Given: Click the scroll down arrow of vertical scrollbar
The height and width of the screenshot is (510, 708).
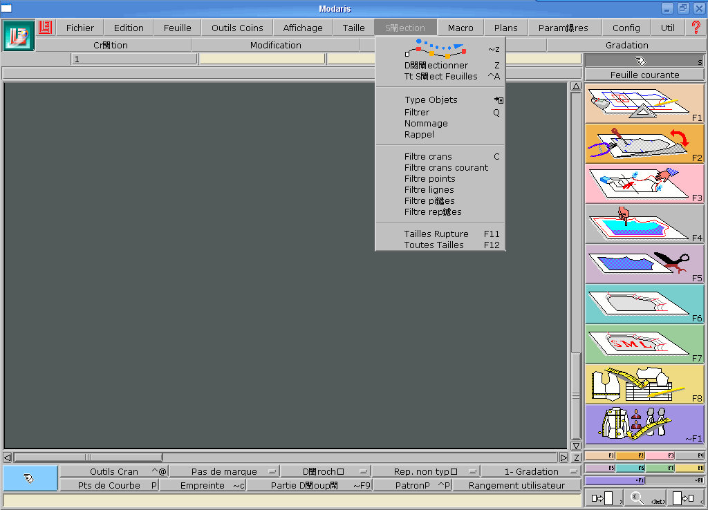Looking at the screenshot, I should tap(576, 446).
